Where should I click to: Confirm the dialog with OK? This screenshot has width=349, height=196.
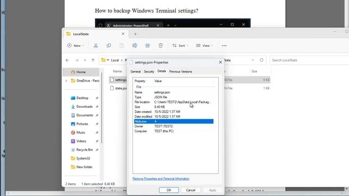click(x=169, y=190)
